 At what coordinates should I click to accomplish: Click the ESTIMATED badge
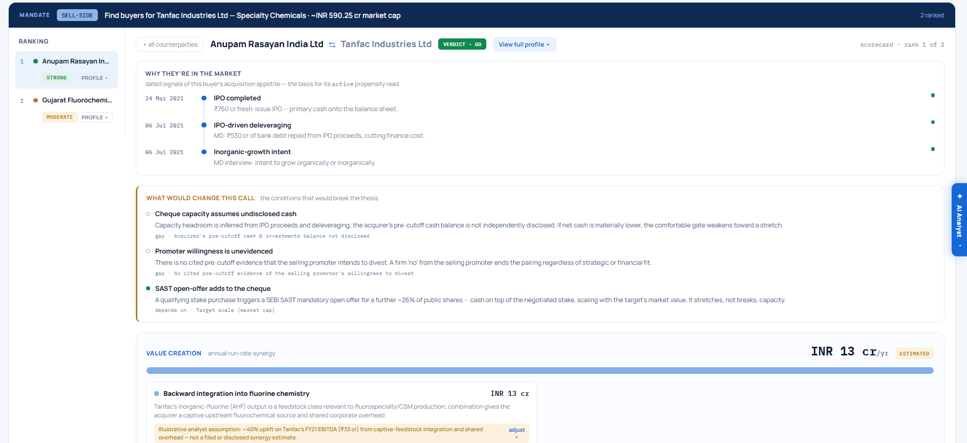[x=914, y=353]
